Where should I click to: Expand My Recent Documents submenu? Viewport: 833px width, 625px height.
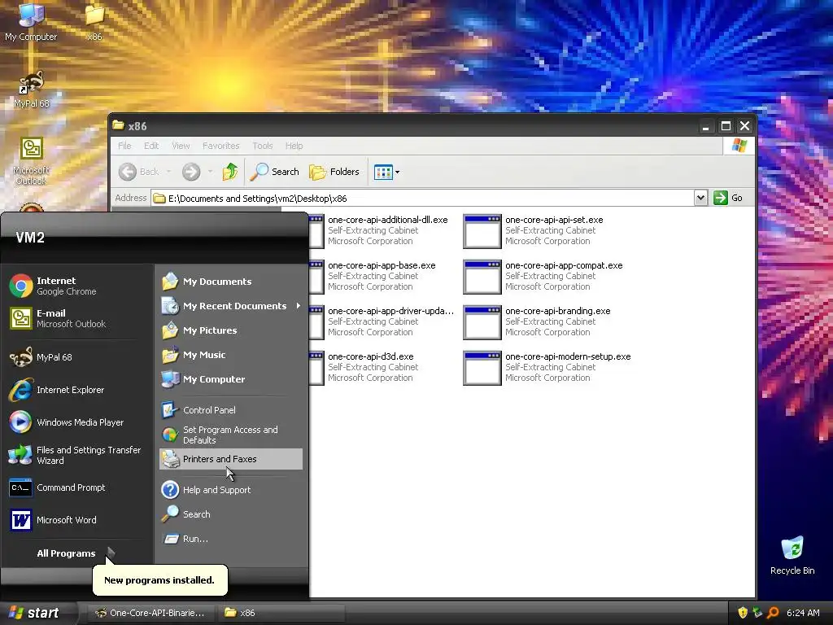click(230, 306)
